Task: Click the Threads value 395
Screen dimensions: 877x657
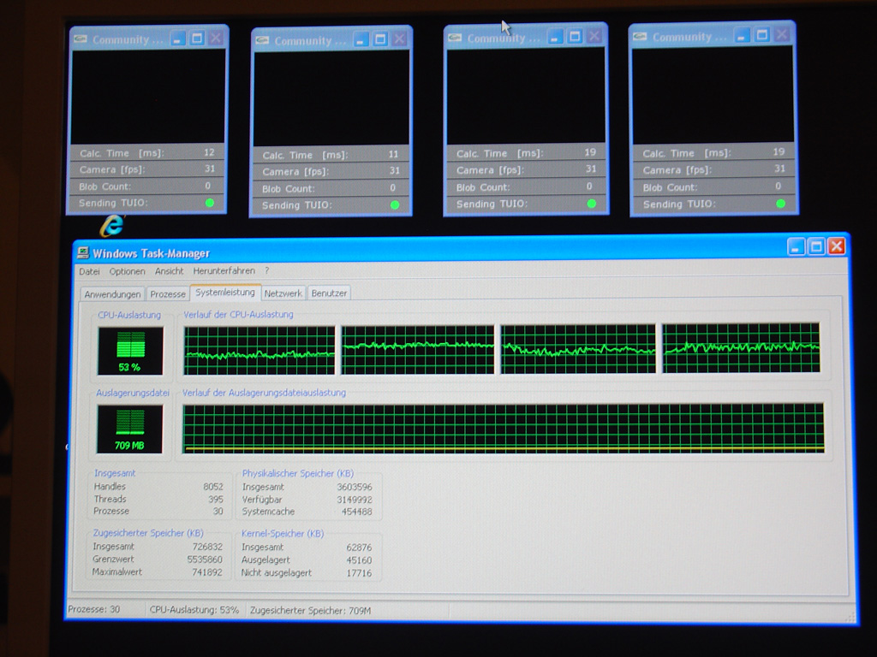Action: [215, 499]
